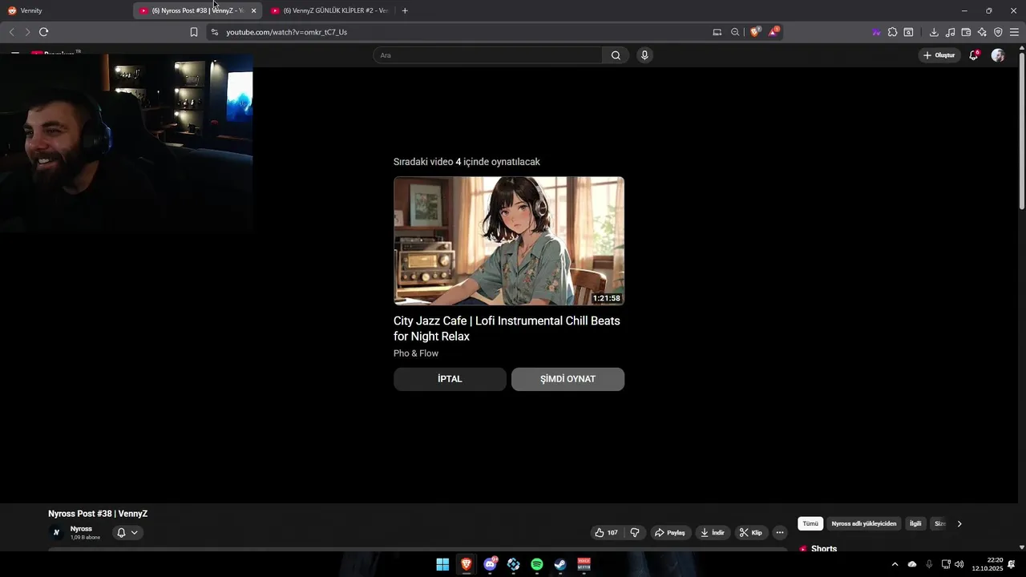Like the video with 107 likes
This screenshot has width=1026, height=577.
[607, 533]
